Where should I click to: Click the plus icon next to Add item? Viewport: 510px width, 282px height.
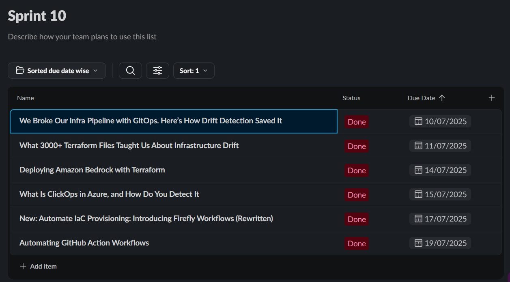click(x=23, y=266)
